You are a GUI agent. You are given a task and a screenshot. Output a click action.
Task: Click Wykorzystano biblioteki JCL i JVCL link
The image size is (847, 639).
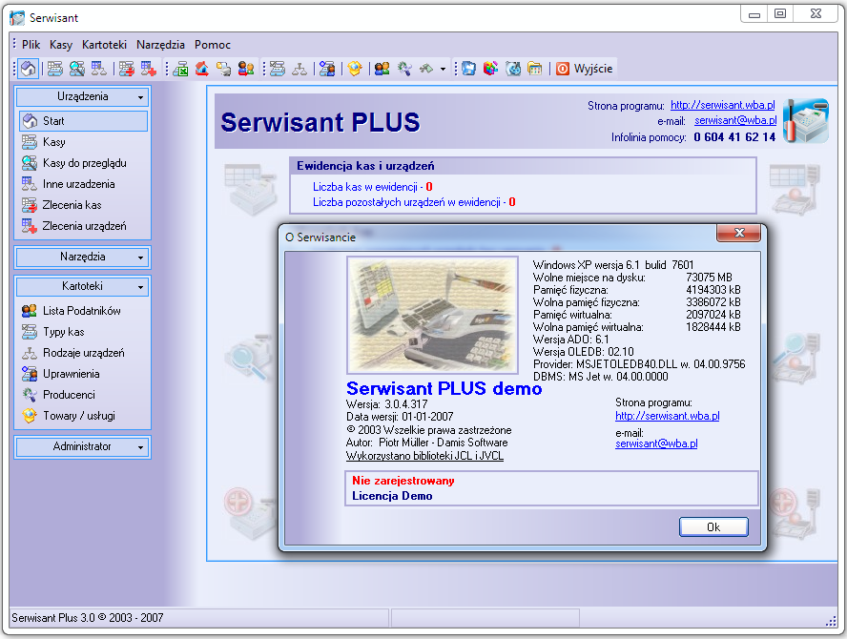pos(424,456)
